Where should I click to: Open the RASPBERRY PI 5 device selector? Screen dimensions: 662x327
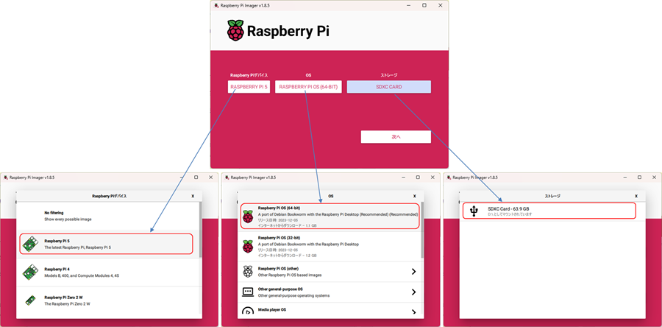(x=249, y=87)
